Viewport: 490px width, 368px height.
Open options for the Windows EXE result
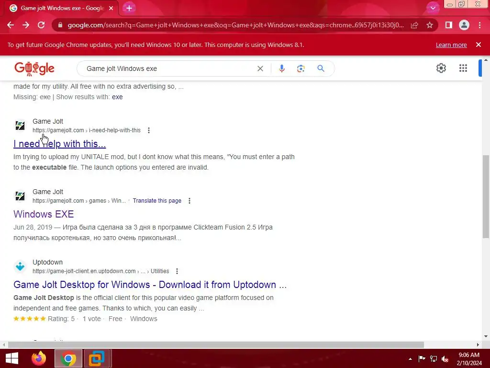click(x=189, y=201)
